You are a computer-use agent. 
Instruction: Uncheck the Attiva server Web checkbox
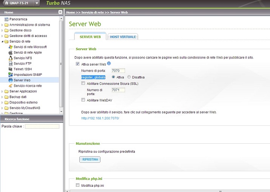pyautogui.click(x=78, y=65)
